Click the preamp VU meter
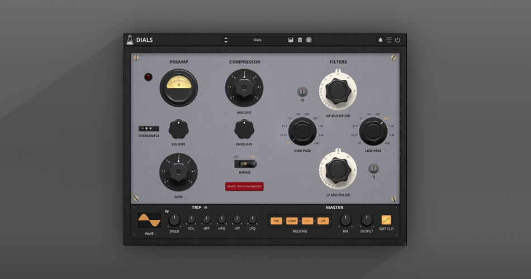531x279 pixels. pos(179,86)
